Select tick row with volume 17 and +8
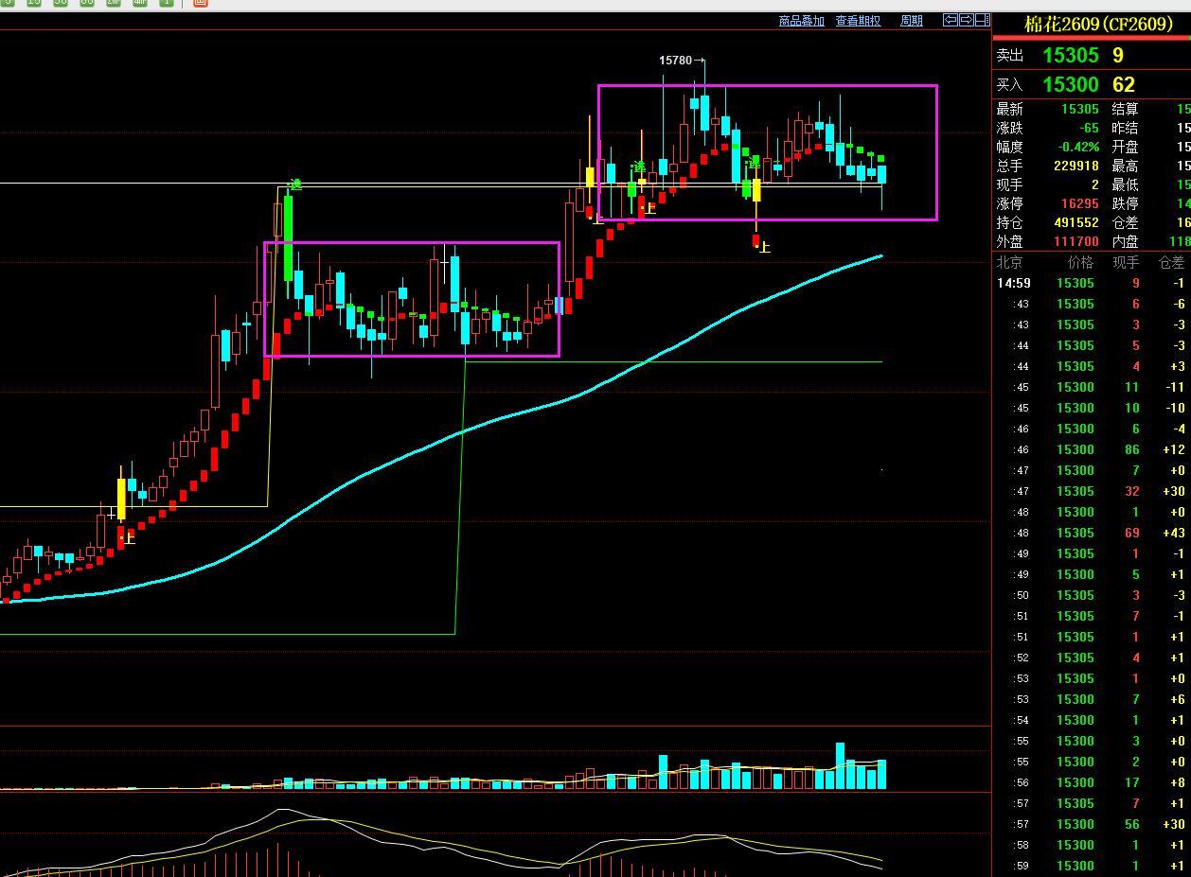Screen dimensions: 1191x877 click(x=1092, y=782)
